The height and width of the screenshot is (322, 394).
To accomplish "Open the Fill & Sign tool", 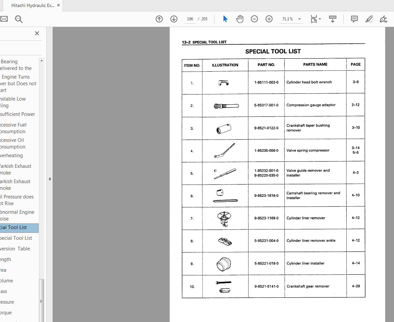I will click(383, 19).
